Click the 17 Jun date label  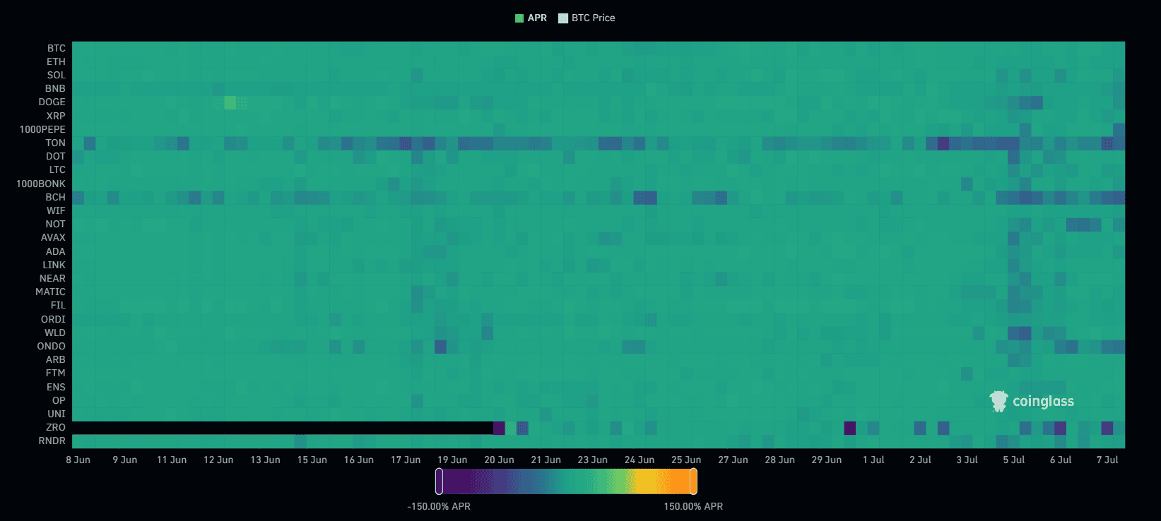[x=406, y=460]
